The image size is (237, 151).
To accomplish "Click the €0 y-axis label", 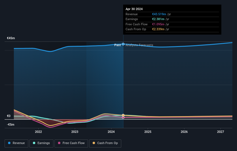I will point(9,116).
